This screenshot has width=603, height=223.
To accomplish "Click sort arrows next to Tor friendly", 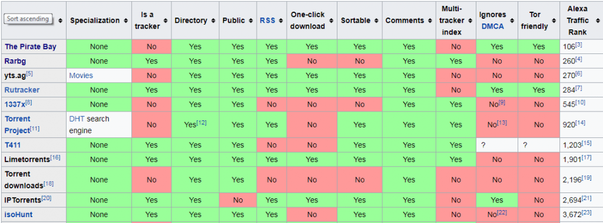I will coord(554,21).
